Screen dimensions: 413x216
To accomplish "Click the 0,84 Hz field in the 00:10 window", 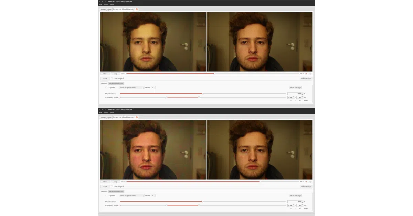I will [x=291, y=205].
